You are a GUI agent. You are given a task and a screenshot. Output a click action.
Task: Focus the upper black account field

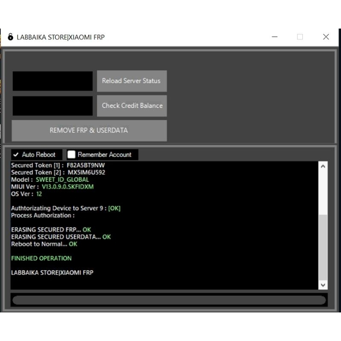tap(52, 81)
